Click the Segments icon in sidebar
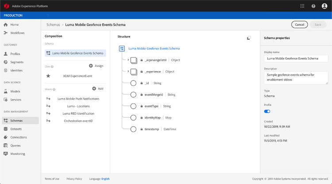The image size is (332, 184). (6, 62)
